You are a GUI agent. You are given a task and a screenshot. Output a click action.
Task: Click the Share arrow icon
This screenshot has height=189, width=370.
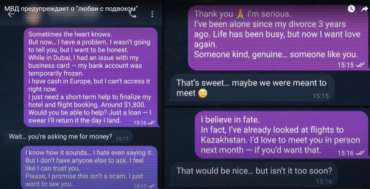pos(364,9)
